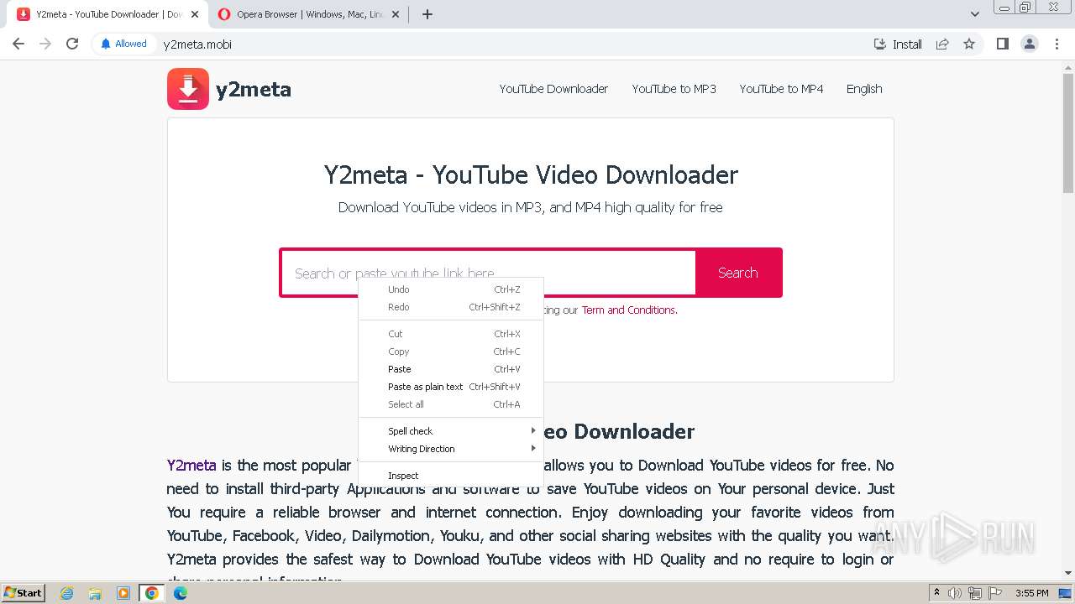Screen dimensions: 1075x604
Task: Click the page title heading text
Action: [x=531, y=174]
